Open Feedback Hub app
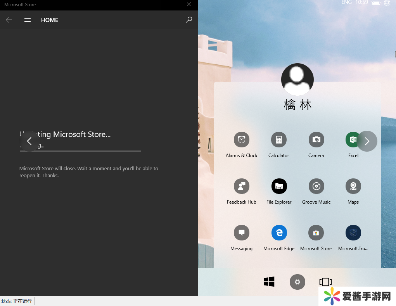This screenshot has height=306, width=396. (x=241, y=187)
